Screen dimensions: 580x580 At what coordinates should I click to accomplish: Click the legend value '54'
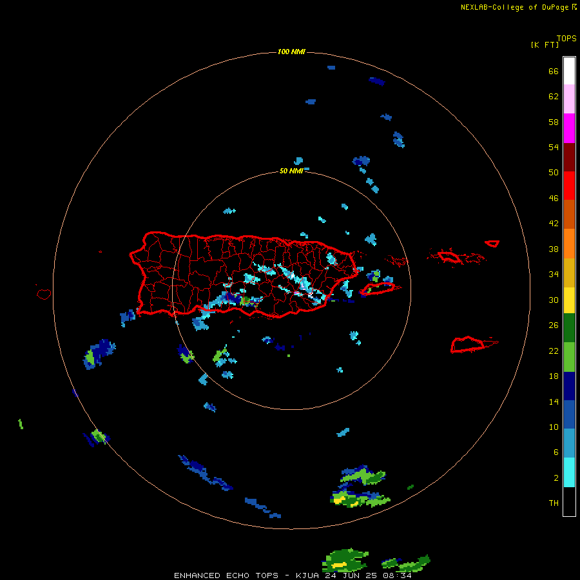(x=554, y=147)
